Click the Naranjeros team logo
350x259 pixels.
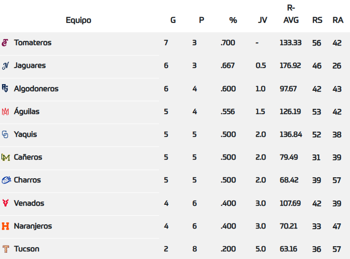[x=5, y=226]
